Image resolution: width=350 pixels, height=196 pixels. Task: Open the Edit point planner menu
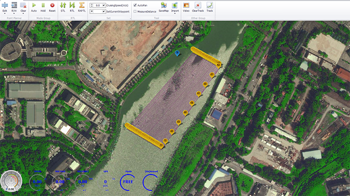(4, 7)
